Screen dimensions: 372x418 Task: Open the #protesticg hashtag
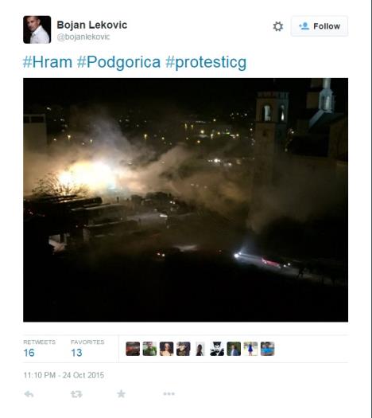[206, 63]
